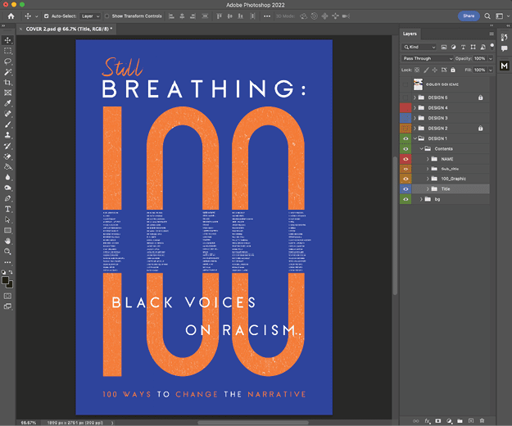The height and width of the screenshot is (426, 512).
Task: Select the DESIGN 2 layer group
Action: tap(451, 129)
